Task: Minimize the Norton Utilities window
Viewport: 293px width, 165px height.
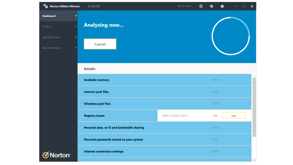Action: tap(235, 6)
